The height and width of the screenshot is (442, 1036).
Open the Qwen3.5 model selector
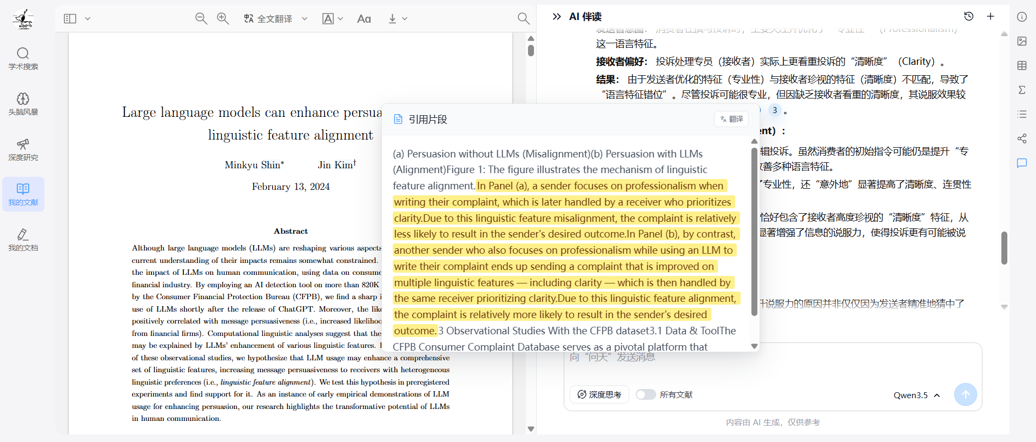916,395
